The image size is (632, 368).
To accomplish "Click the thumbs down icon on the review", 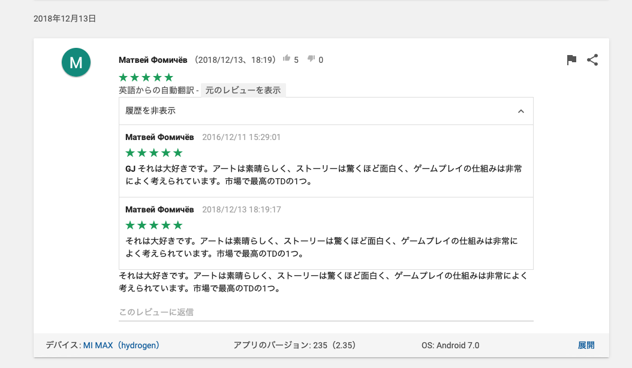I will (x=311, y=59).
